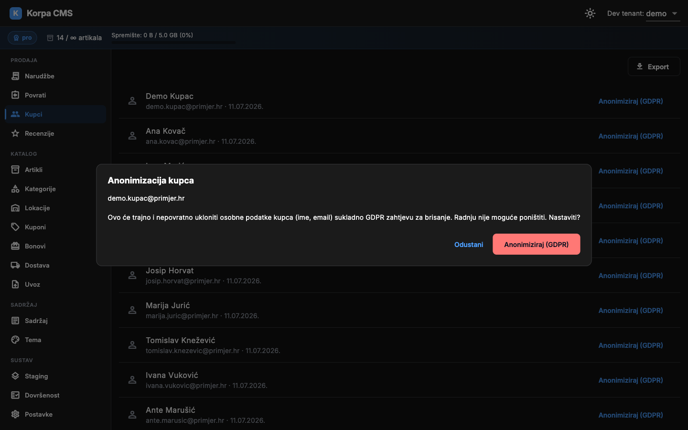Go to Kuponi page

point(55,227)
